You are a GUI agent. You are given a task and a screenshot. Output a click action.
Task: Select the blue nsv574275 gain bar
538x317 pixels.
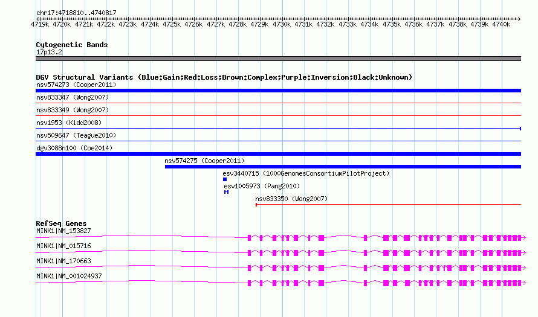343,167
